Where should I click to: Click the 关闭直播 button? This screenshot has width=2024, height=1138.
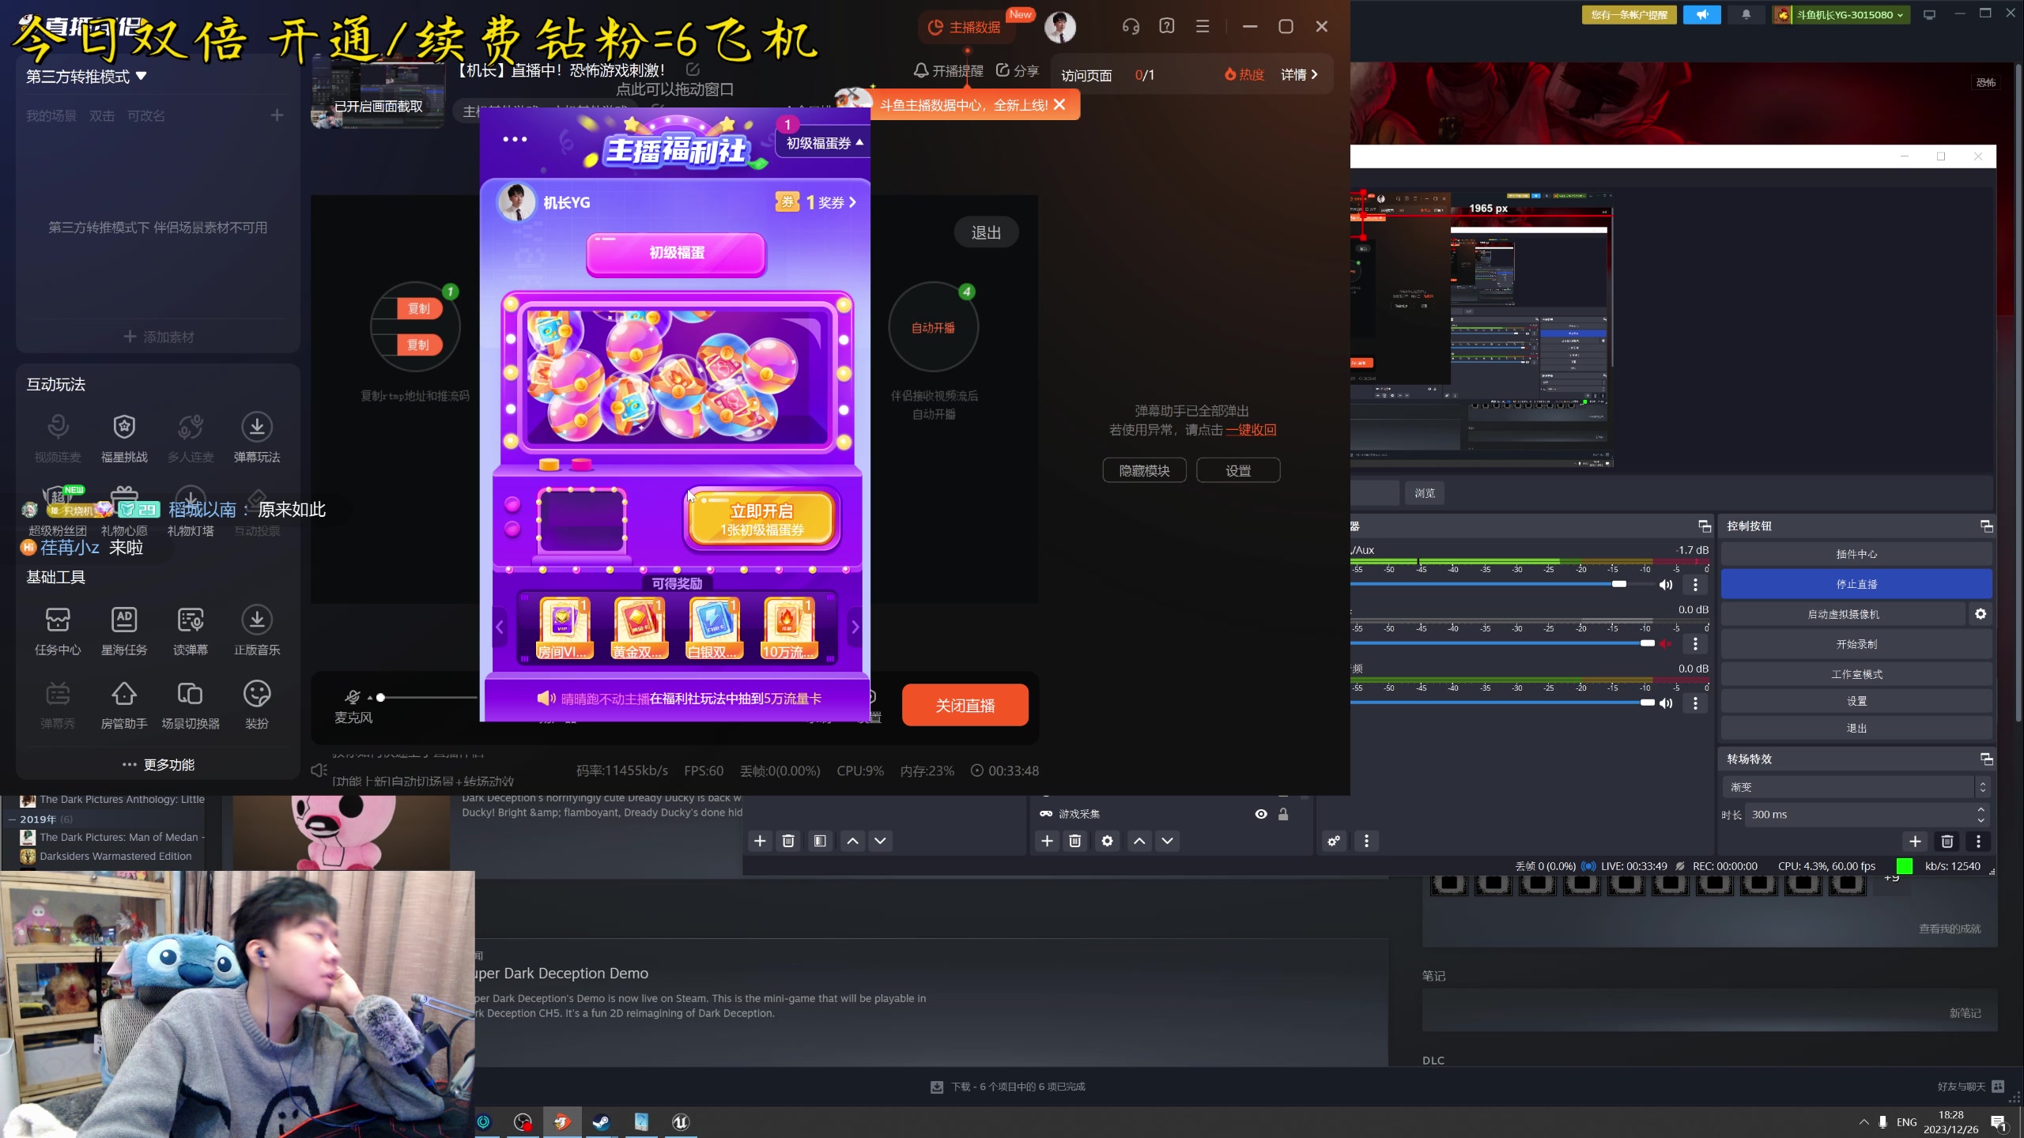[x=965, y=704]
